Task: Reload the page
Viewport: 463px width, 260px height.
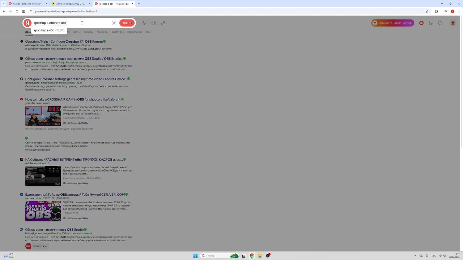Action: (x=17, y=11)
